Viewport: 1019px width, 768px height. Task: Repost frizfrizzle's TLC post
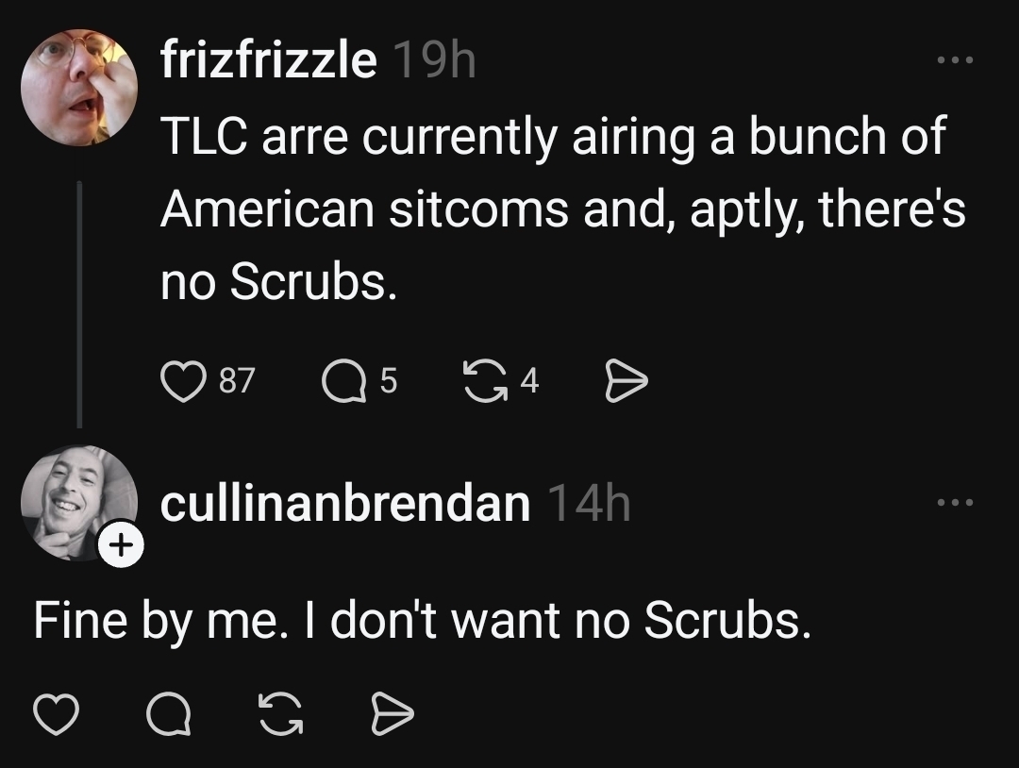point(483,381)
